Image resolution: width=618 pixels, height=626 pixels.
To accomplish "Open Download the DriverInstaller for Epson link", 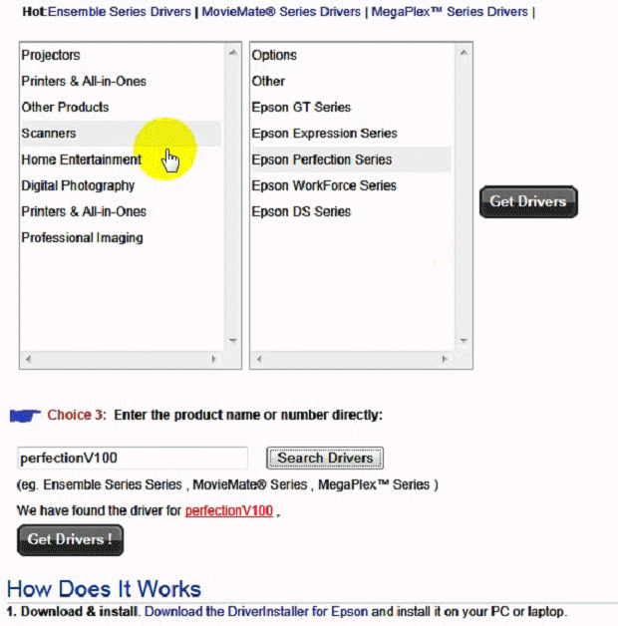I will point(256,612).
